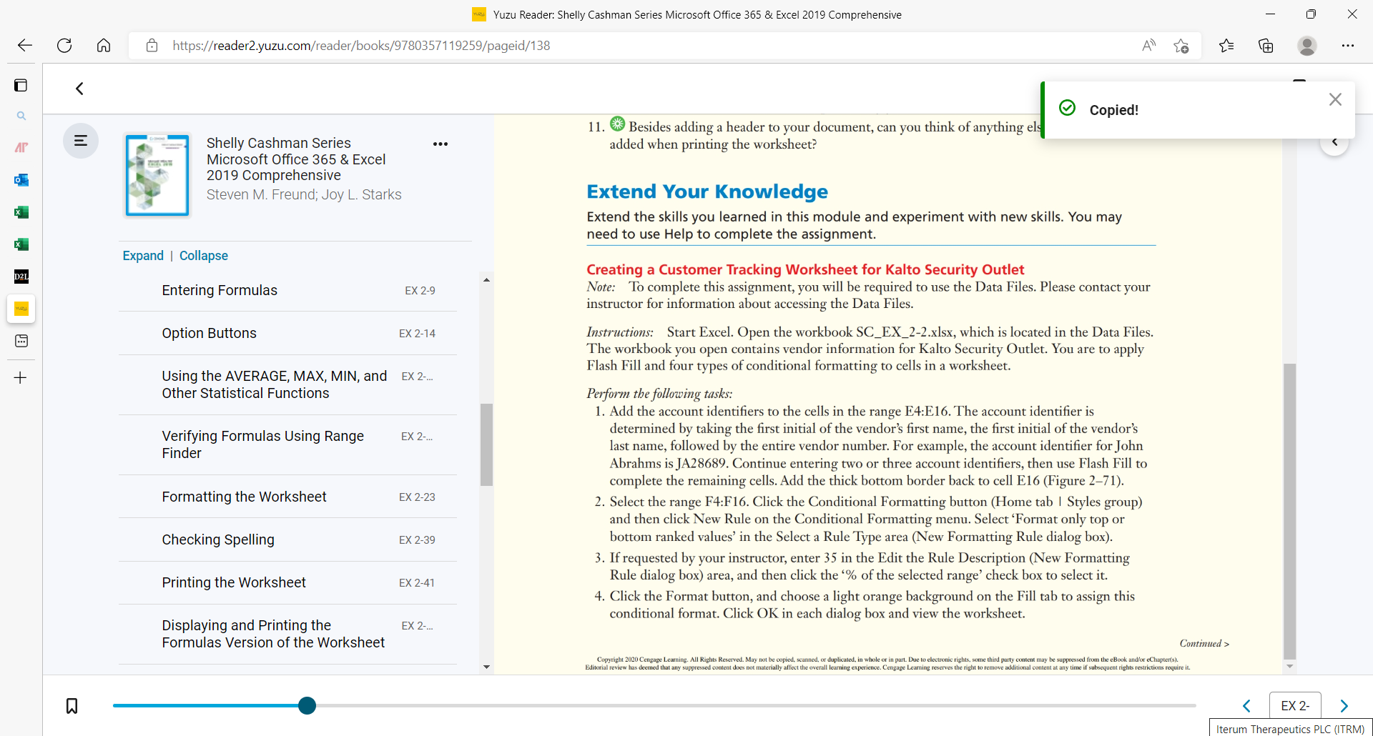Click the Continued > text on the page
1373x736 pixels.
(1204, 643)
